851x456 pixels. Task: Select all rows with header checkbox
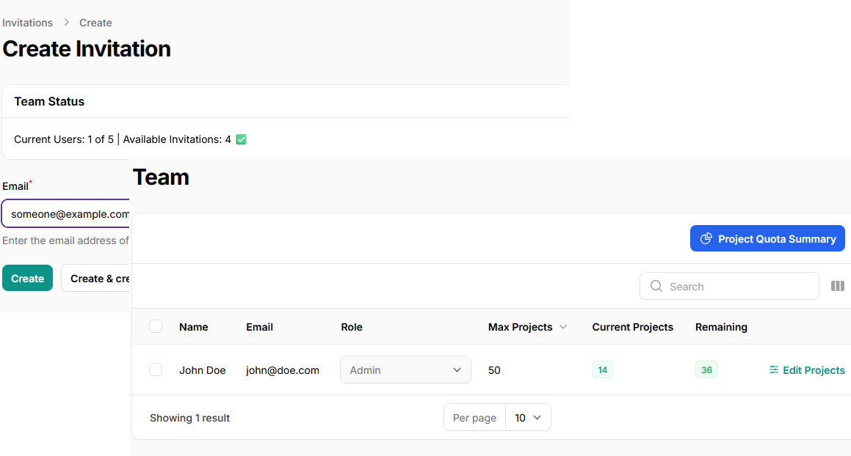pyautogui.click(x=156, y=327)
